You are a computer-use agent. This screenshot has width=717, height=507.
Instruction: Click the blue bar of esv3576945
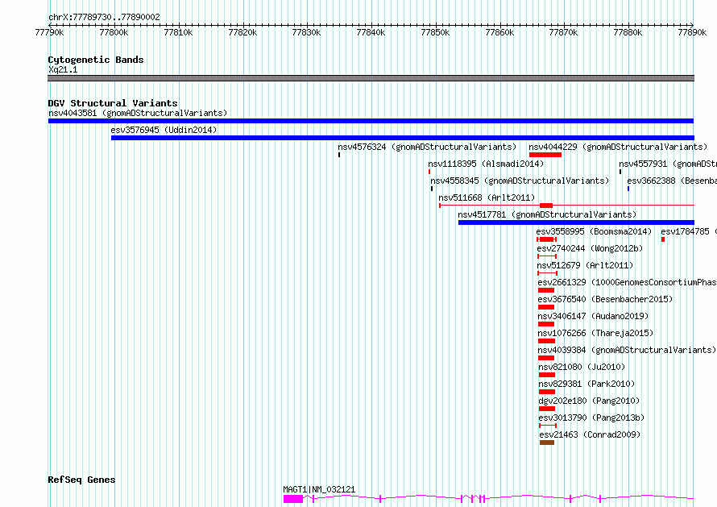pos(402,138)
